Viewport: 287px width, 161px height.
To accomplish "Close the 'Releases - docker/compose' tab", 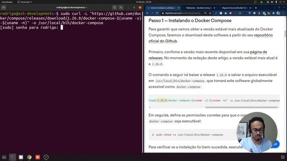I will point(214,8).
